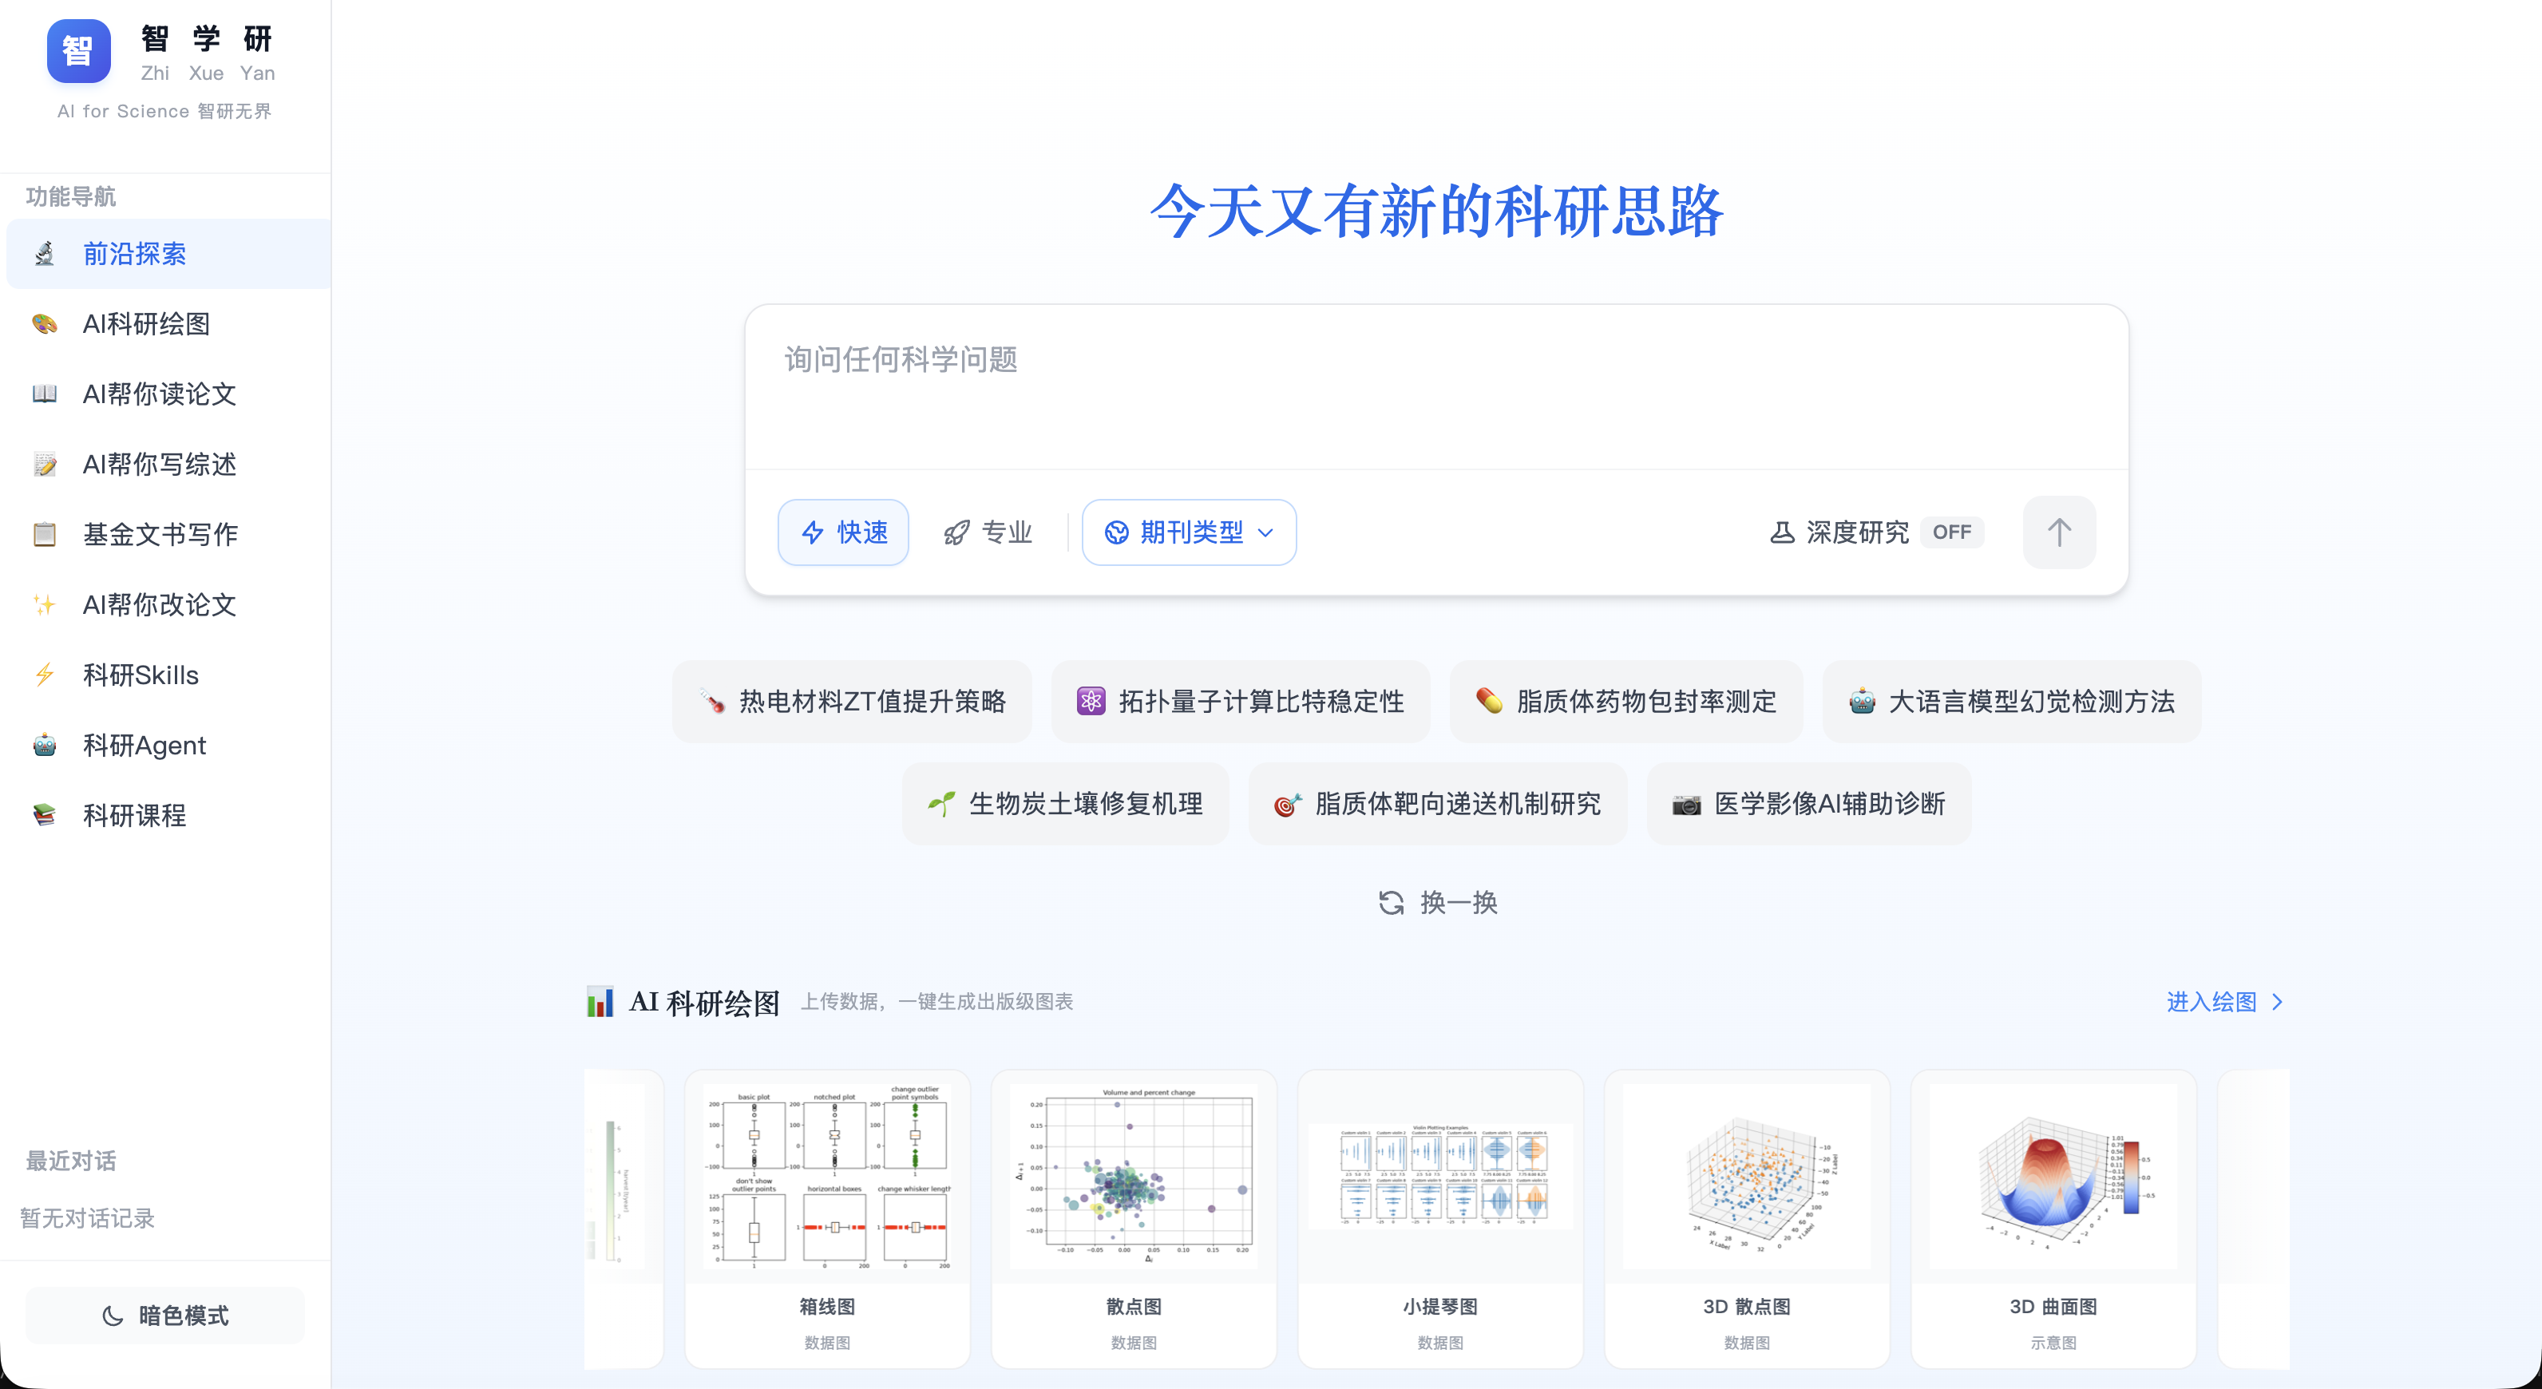Viewport: 2542px width, 1389px height.
Task: Toggle 深度研究 OFF switch
Action: 1951,532
